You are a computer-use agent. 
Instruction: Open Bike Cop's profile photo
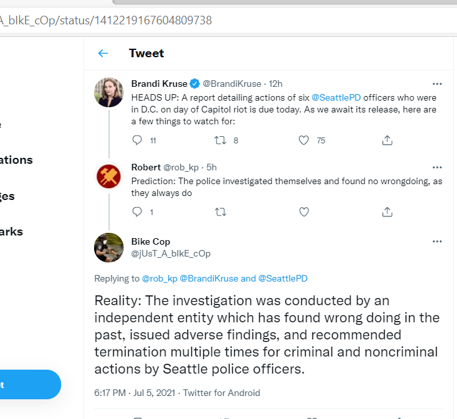[x=108, y=248]
